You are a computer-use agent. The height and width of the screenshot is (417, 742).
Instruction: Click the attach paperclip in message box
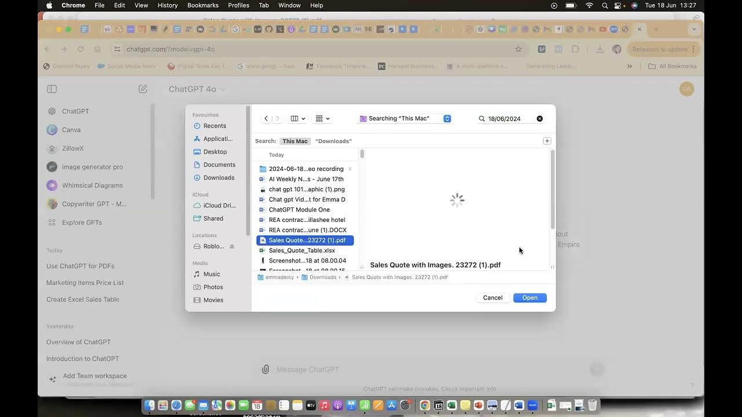(265, 370)
